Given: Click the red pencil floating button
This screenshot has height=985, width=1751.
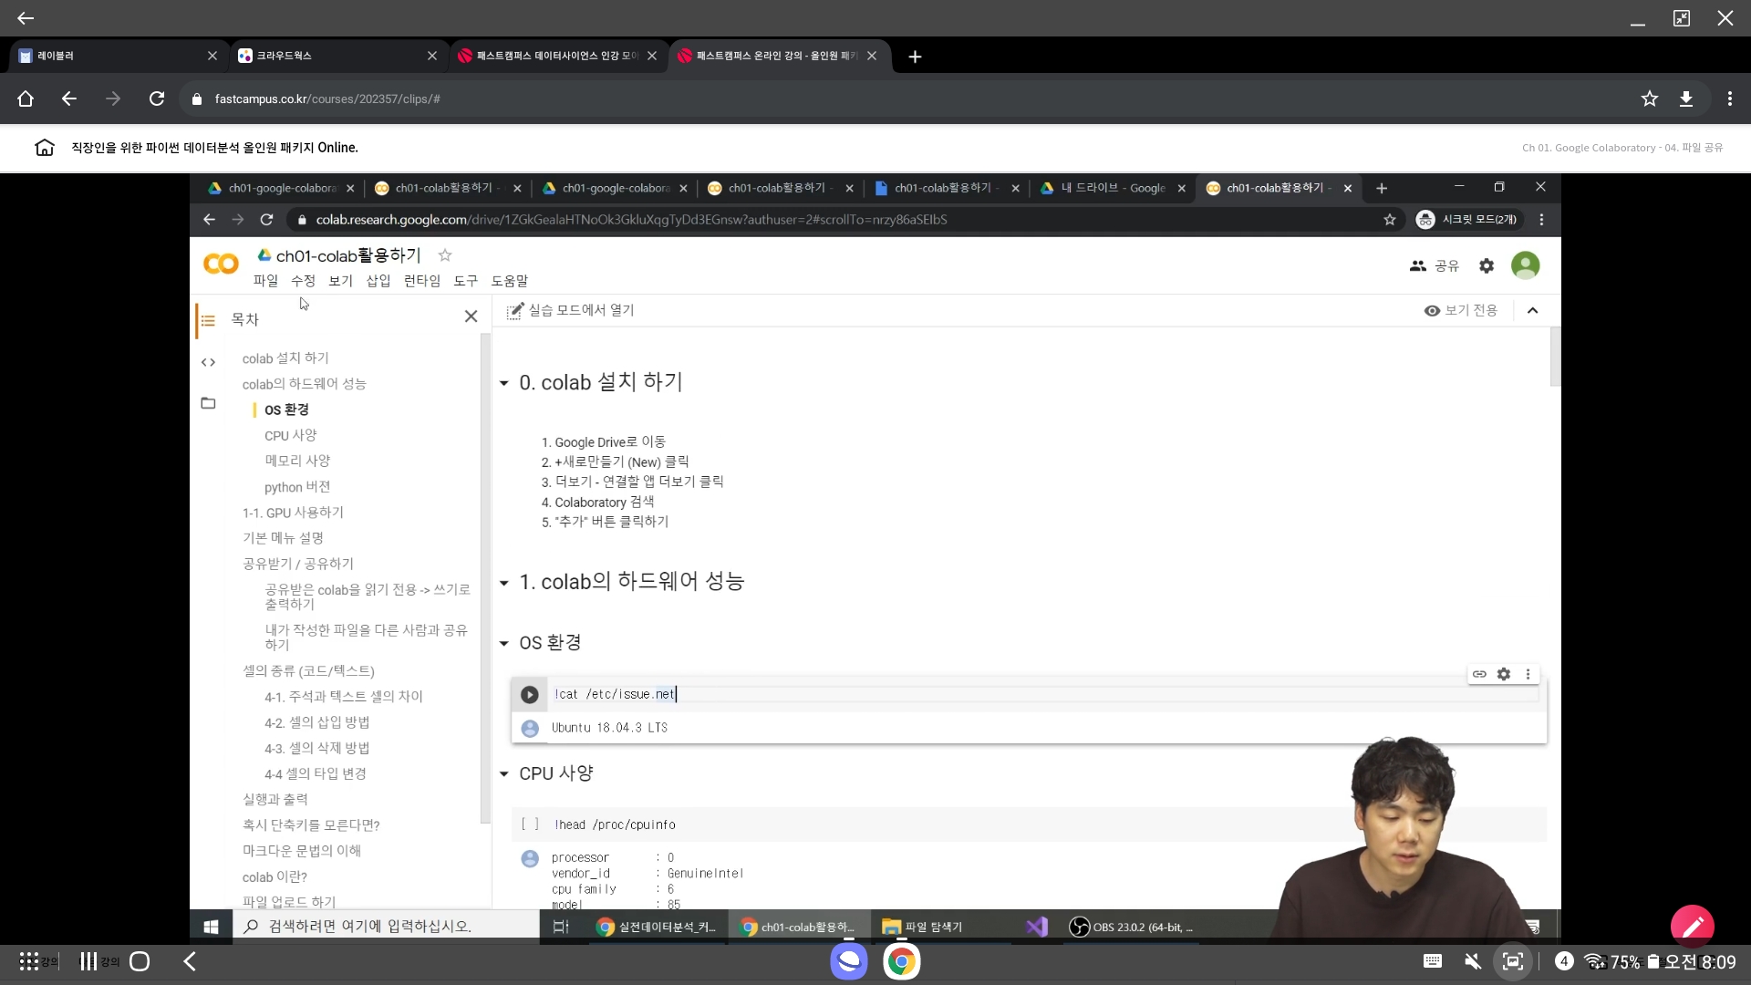Looking at the screenshot, I should click(x=1693, y=927).
